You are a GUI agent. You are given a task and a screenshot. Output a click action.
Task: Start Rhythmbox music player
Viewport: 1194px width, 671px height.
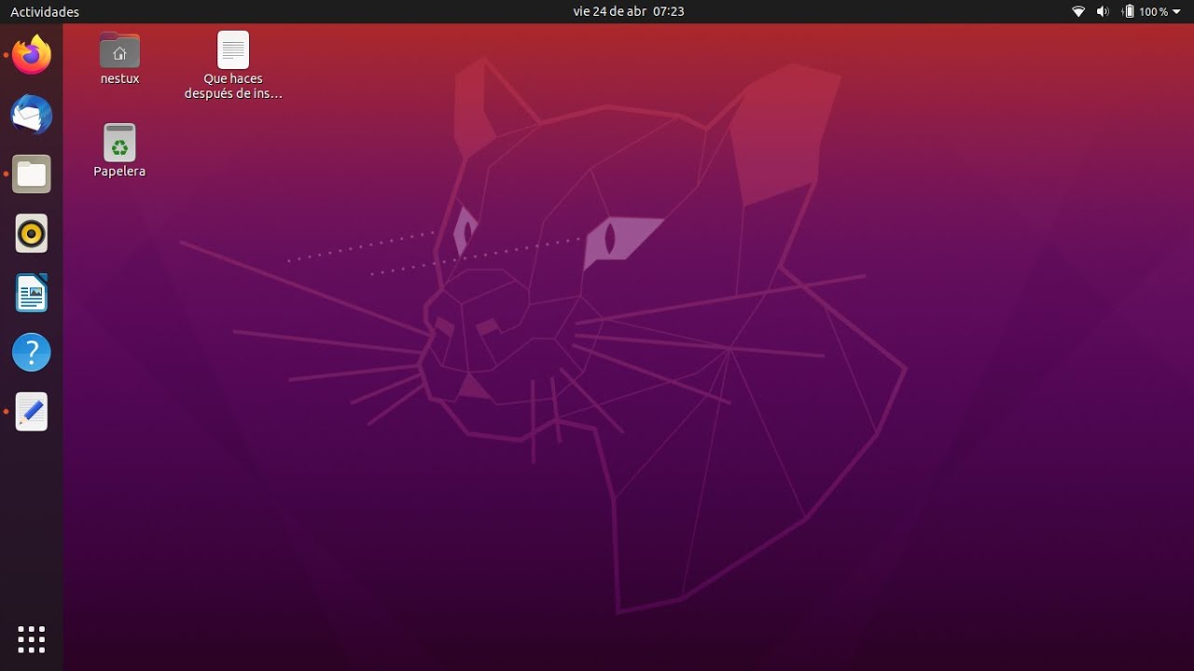32,234
